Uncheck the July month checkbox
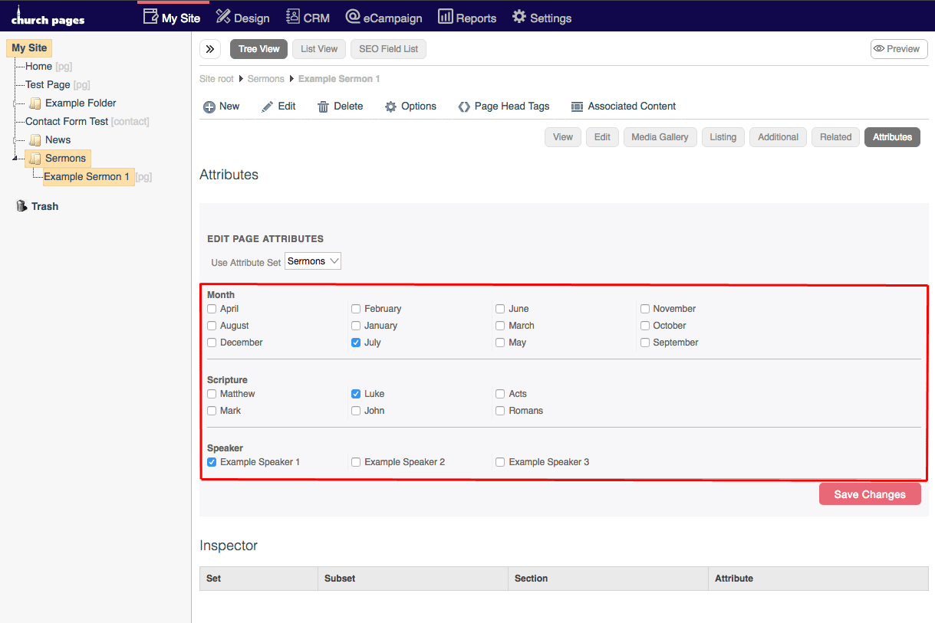Image resolution: width=935 pixels, height=623 pixels. coord(356,343)
